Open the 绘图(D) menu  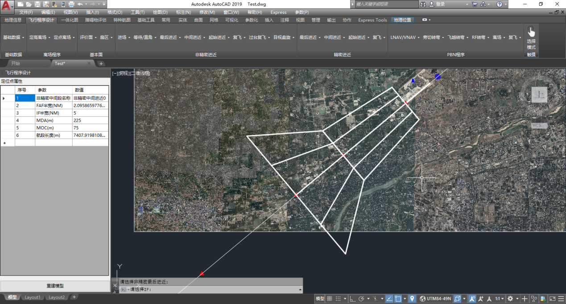(160, 12)
